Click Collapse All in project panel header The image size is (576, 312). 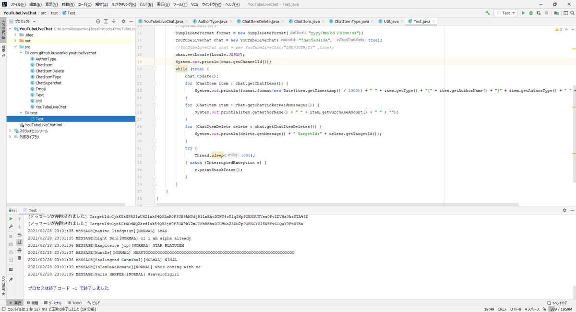click(x=114, y=21)
